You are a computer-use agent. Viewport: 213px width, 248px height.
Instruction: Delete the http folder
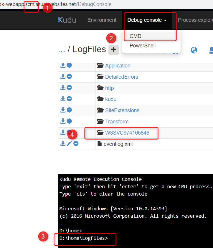point(69,87)
